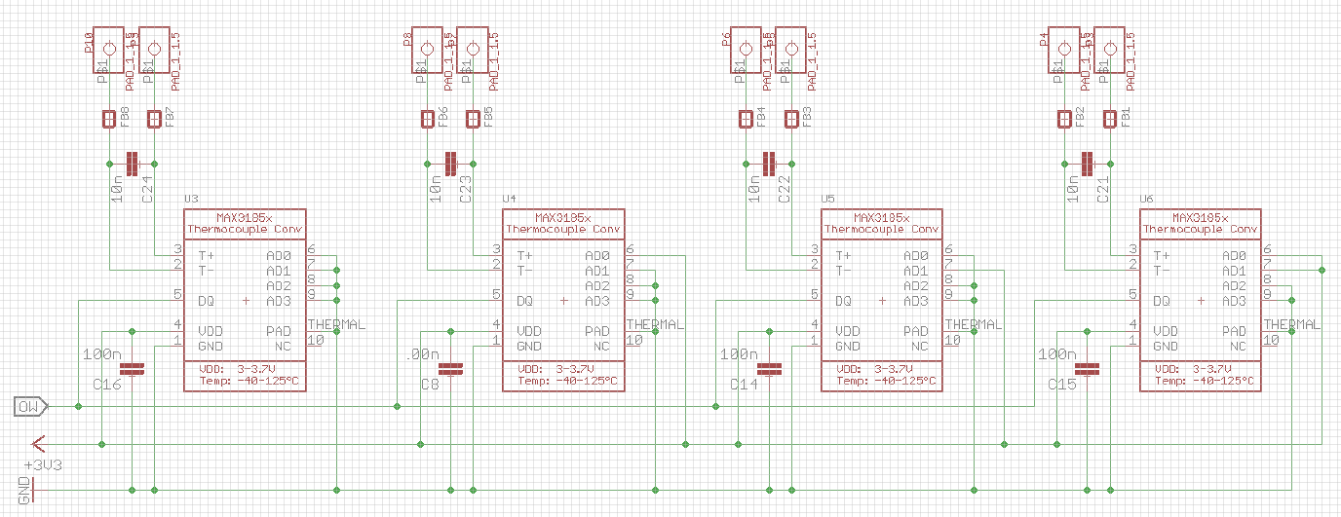Viewport: 1341px width, 517px height.
Task: Click the C16 capacitor name label
Action: (106, 386)
